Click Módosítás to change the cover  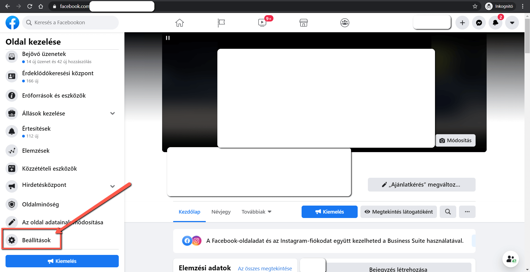pyautogui.click(x=455, y=140)
